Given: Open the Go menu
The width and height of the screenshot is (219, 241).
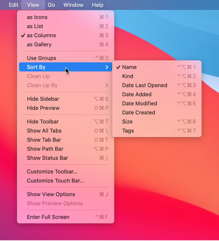Looking at the screenshot, I should (x=51, y=5).
